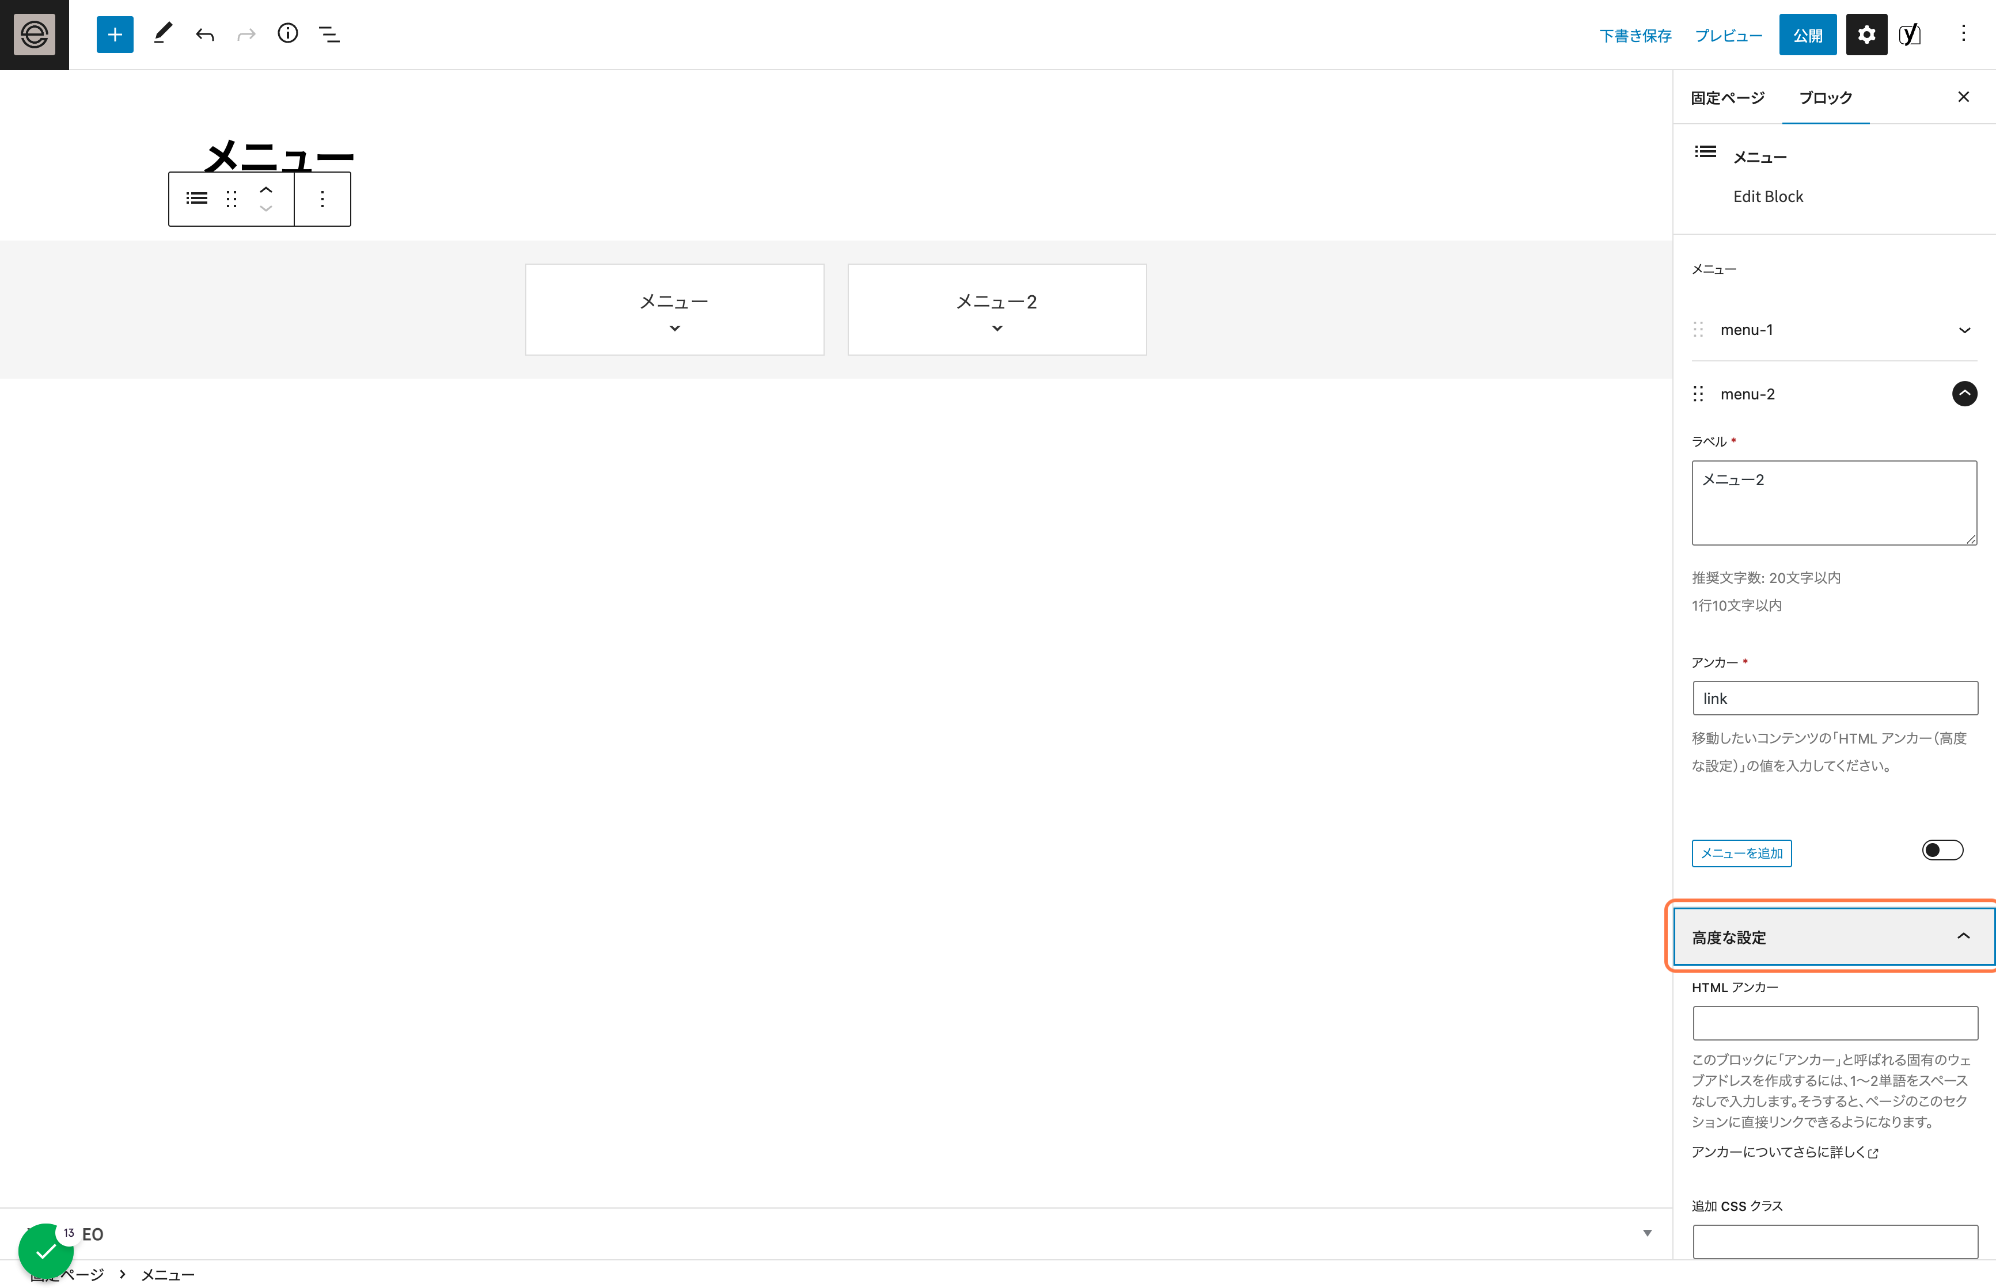Screen dimensions: 1996x1288
Task: Click the 追加 CSS クラス input field
Action: (x=1835, y=1241)
